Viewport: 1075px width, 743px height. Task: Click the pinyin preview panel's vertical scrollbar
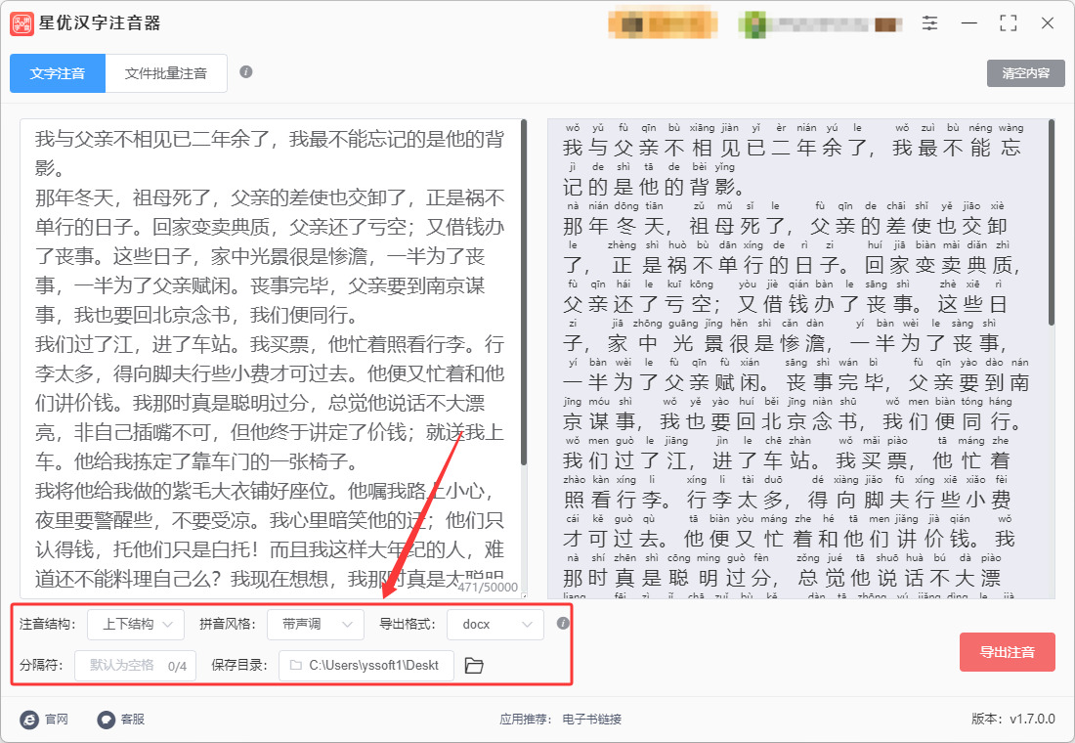(x=1051, y=222)
